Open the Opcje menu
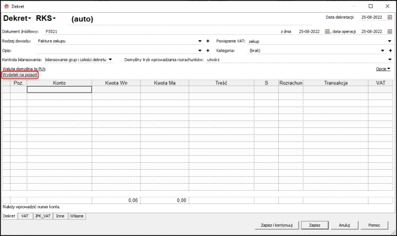The width and height of the screenshot is (397, 236). 383,69
